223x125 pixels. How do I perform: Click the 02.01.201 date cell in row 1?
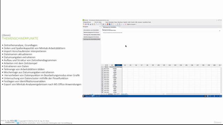coord(106,69)
